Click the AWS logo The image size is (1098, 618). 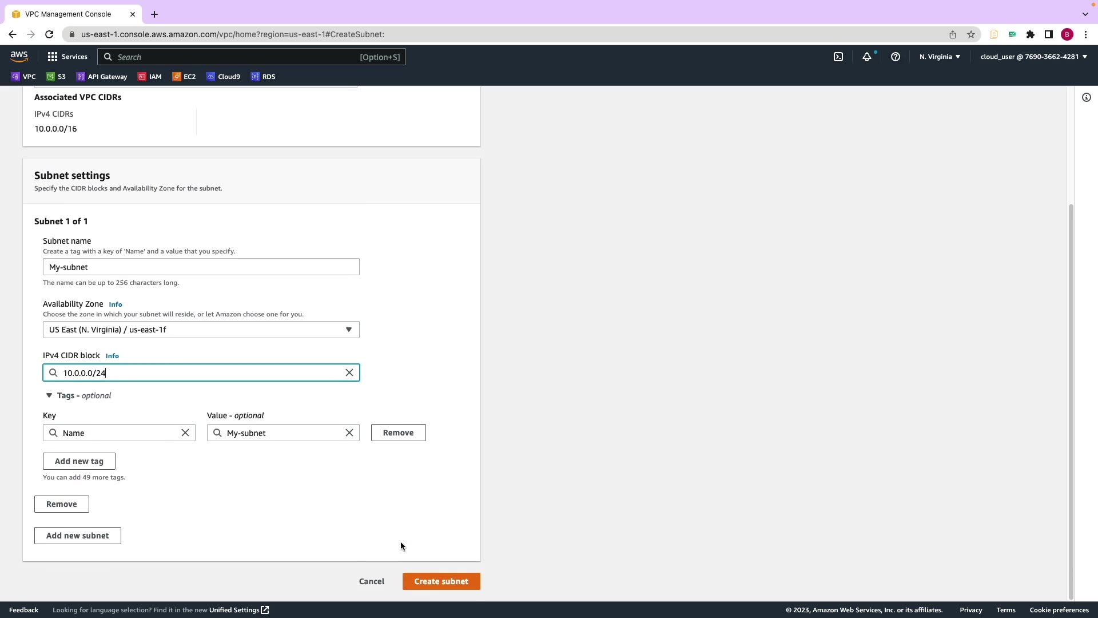click(x=19, y=56)
